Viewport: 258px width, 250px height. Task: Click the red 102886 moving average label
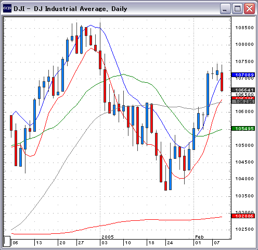click(x=243, y=216)
